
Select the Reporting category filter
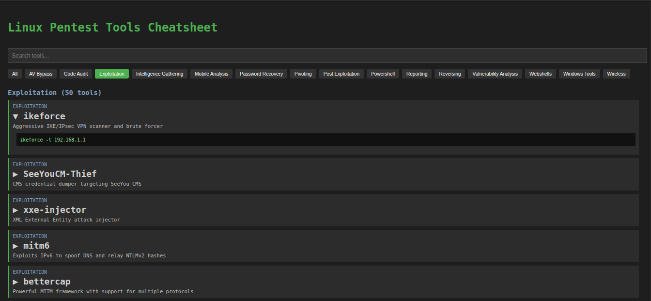(x=417, y=73)
